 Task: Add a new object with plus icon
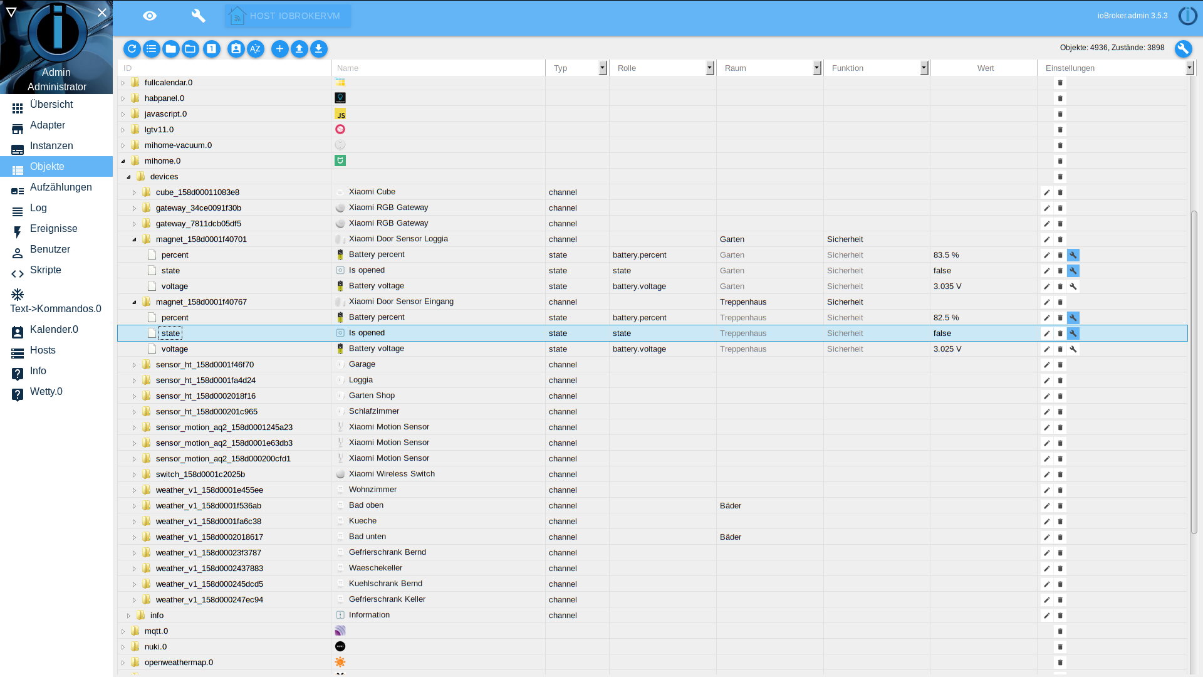click(279, 49)
